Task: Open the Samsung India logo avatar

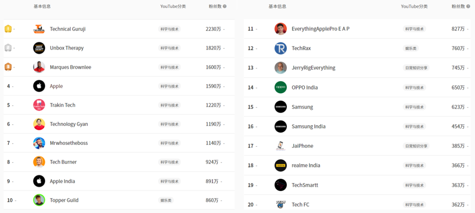Action: click(x=281, y=126)
